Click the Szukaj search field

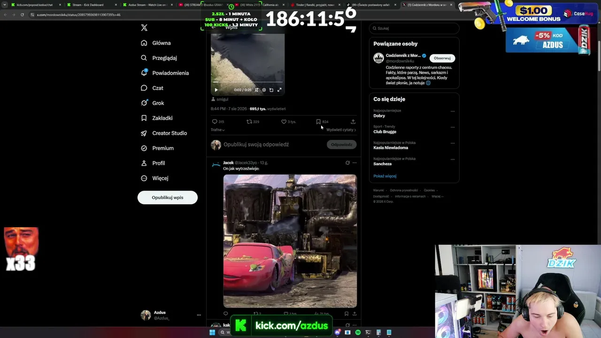pos(414,28)
